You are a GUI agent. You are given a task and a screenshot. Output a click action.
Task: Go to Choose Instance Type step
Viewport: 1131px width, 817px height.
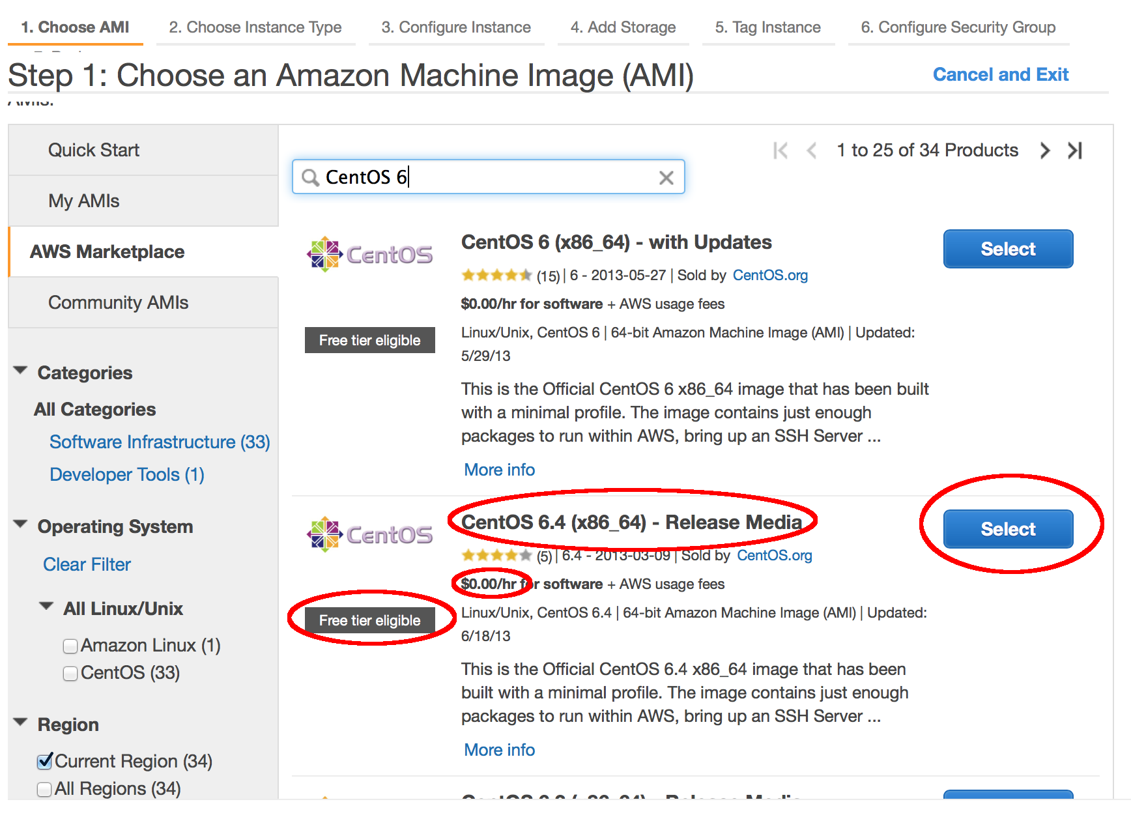coord(255,27)
